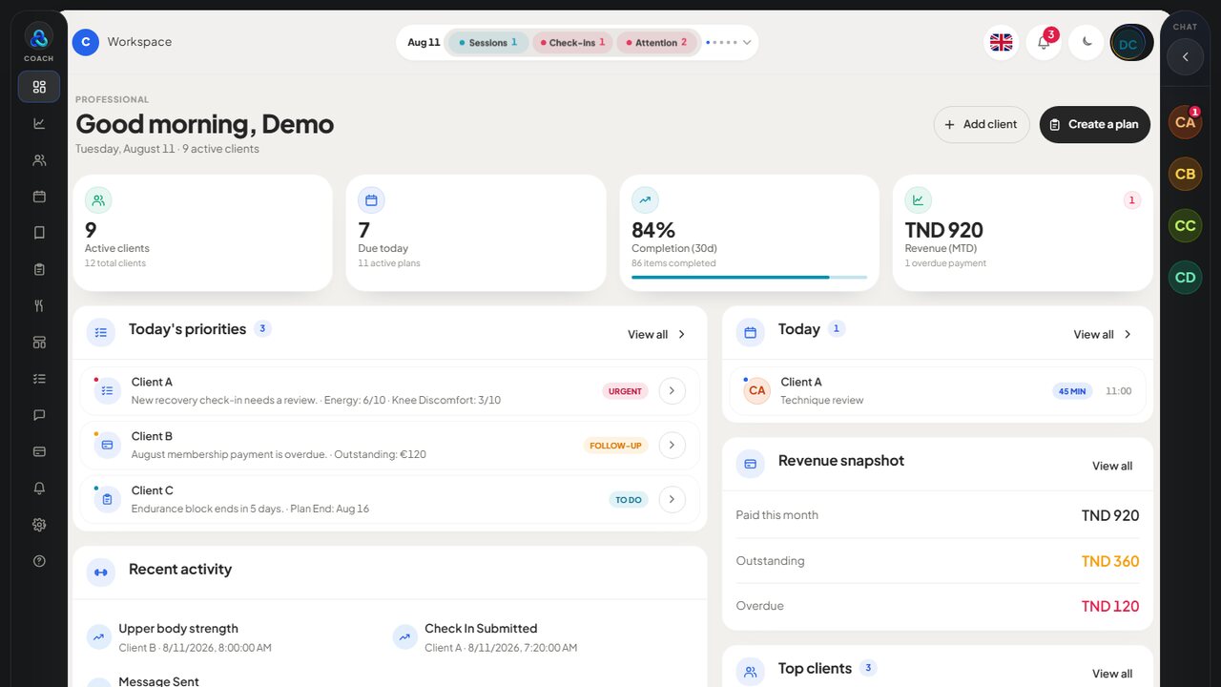Open the calendar icon in sidebar
Viewport: 1221px width, 687px height.
(x=39, y=197)
